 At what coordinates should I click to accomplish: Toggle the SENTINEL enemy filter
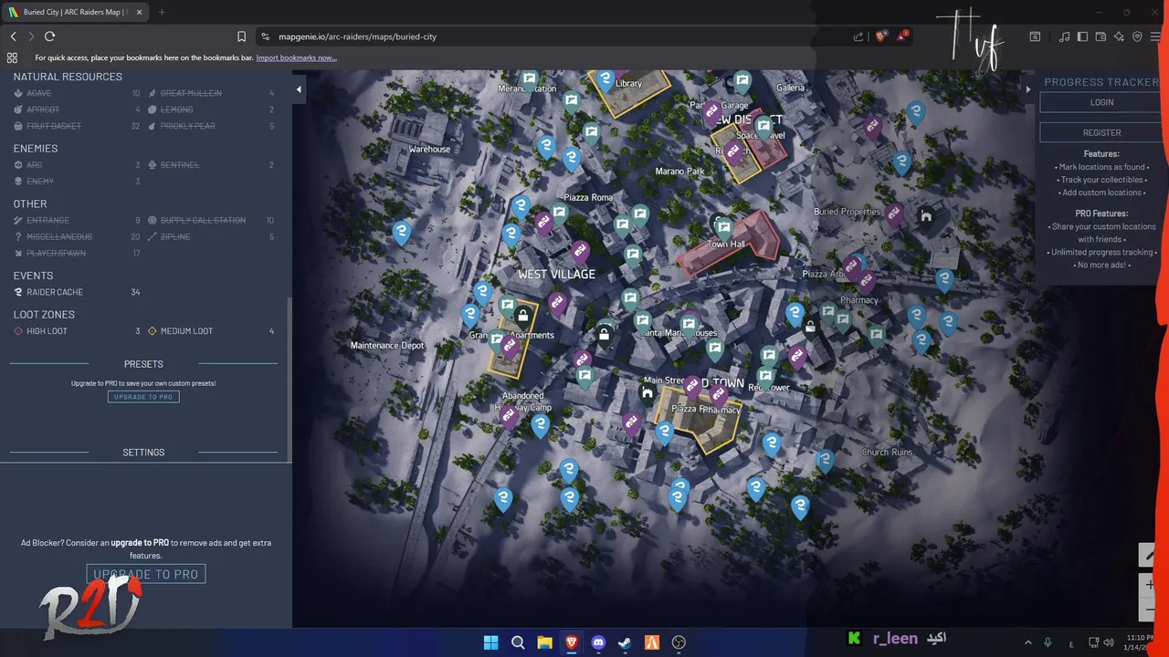211,165
